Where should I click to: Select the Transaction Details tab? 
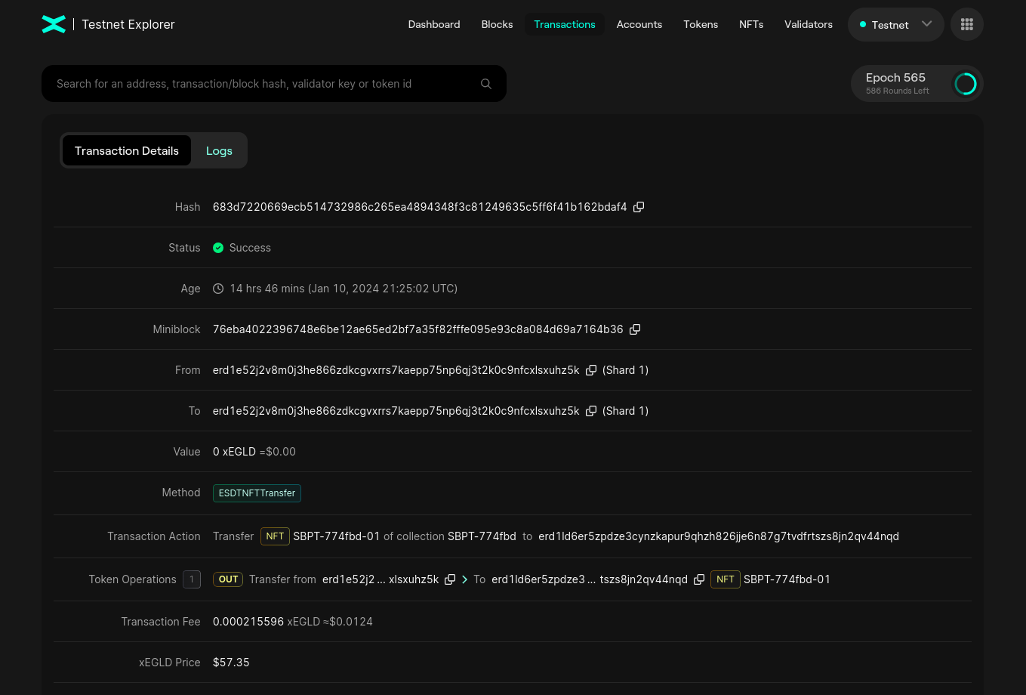127,151
